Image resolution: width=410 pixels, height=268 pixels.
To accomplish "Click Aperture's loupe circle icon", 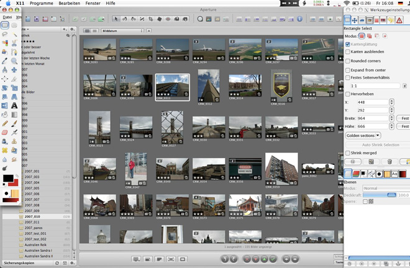I will click(200, 19).
